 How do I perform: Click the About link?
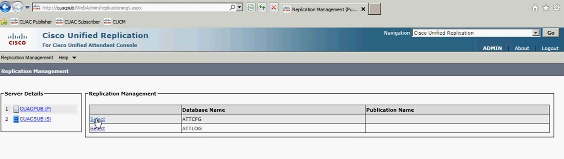pos(522,48)
